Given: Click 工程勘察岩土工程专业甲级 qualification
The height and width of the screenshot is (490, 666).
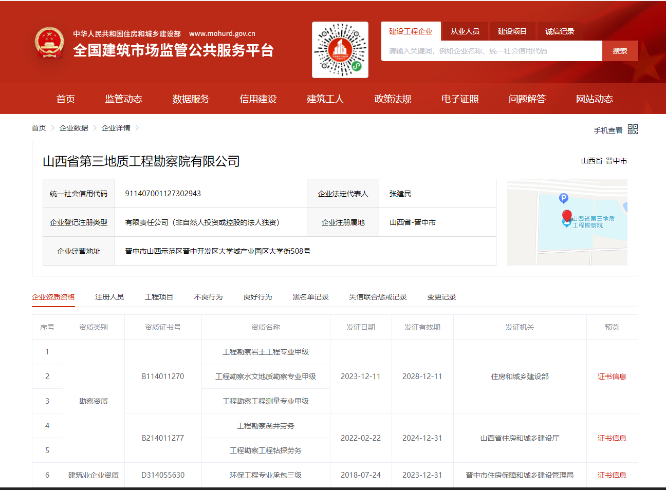Looking at the screenshot, I should (266, 352).
